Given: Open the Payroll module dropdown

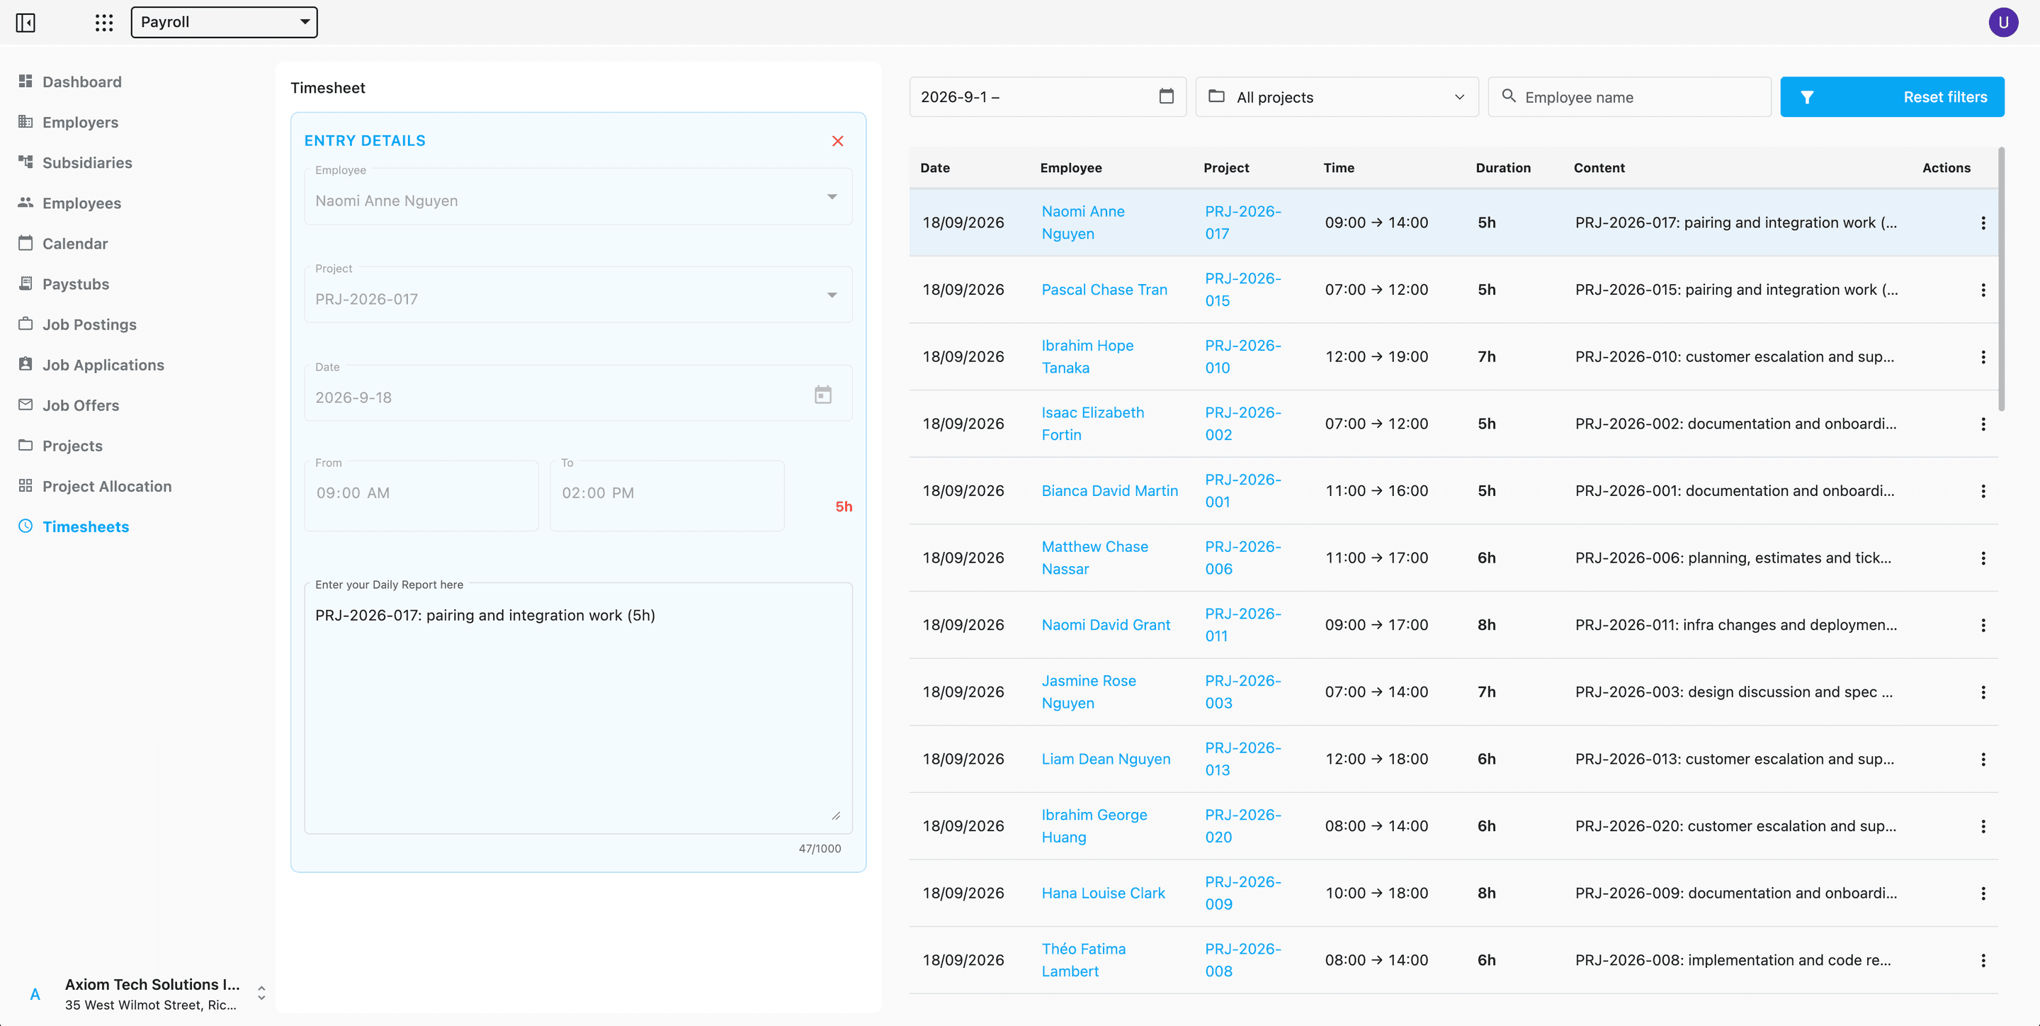Looking at the screenshot, I should point(224,22).
